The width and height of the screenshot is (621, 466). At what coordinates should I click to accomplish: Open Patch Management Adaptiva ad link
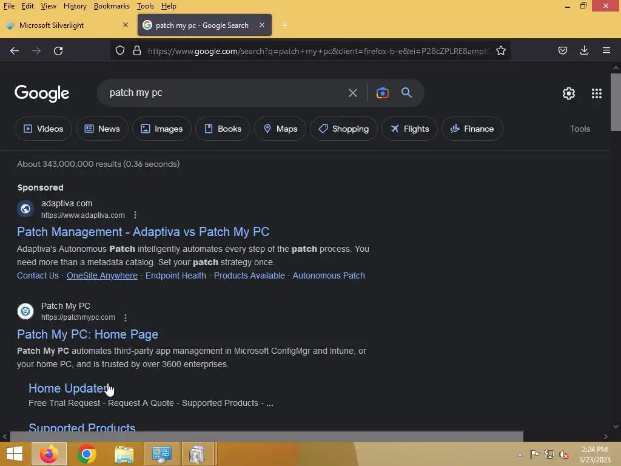[x=143, y=232]
